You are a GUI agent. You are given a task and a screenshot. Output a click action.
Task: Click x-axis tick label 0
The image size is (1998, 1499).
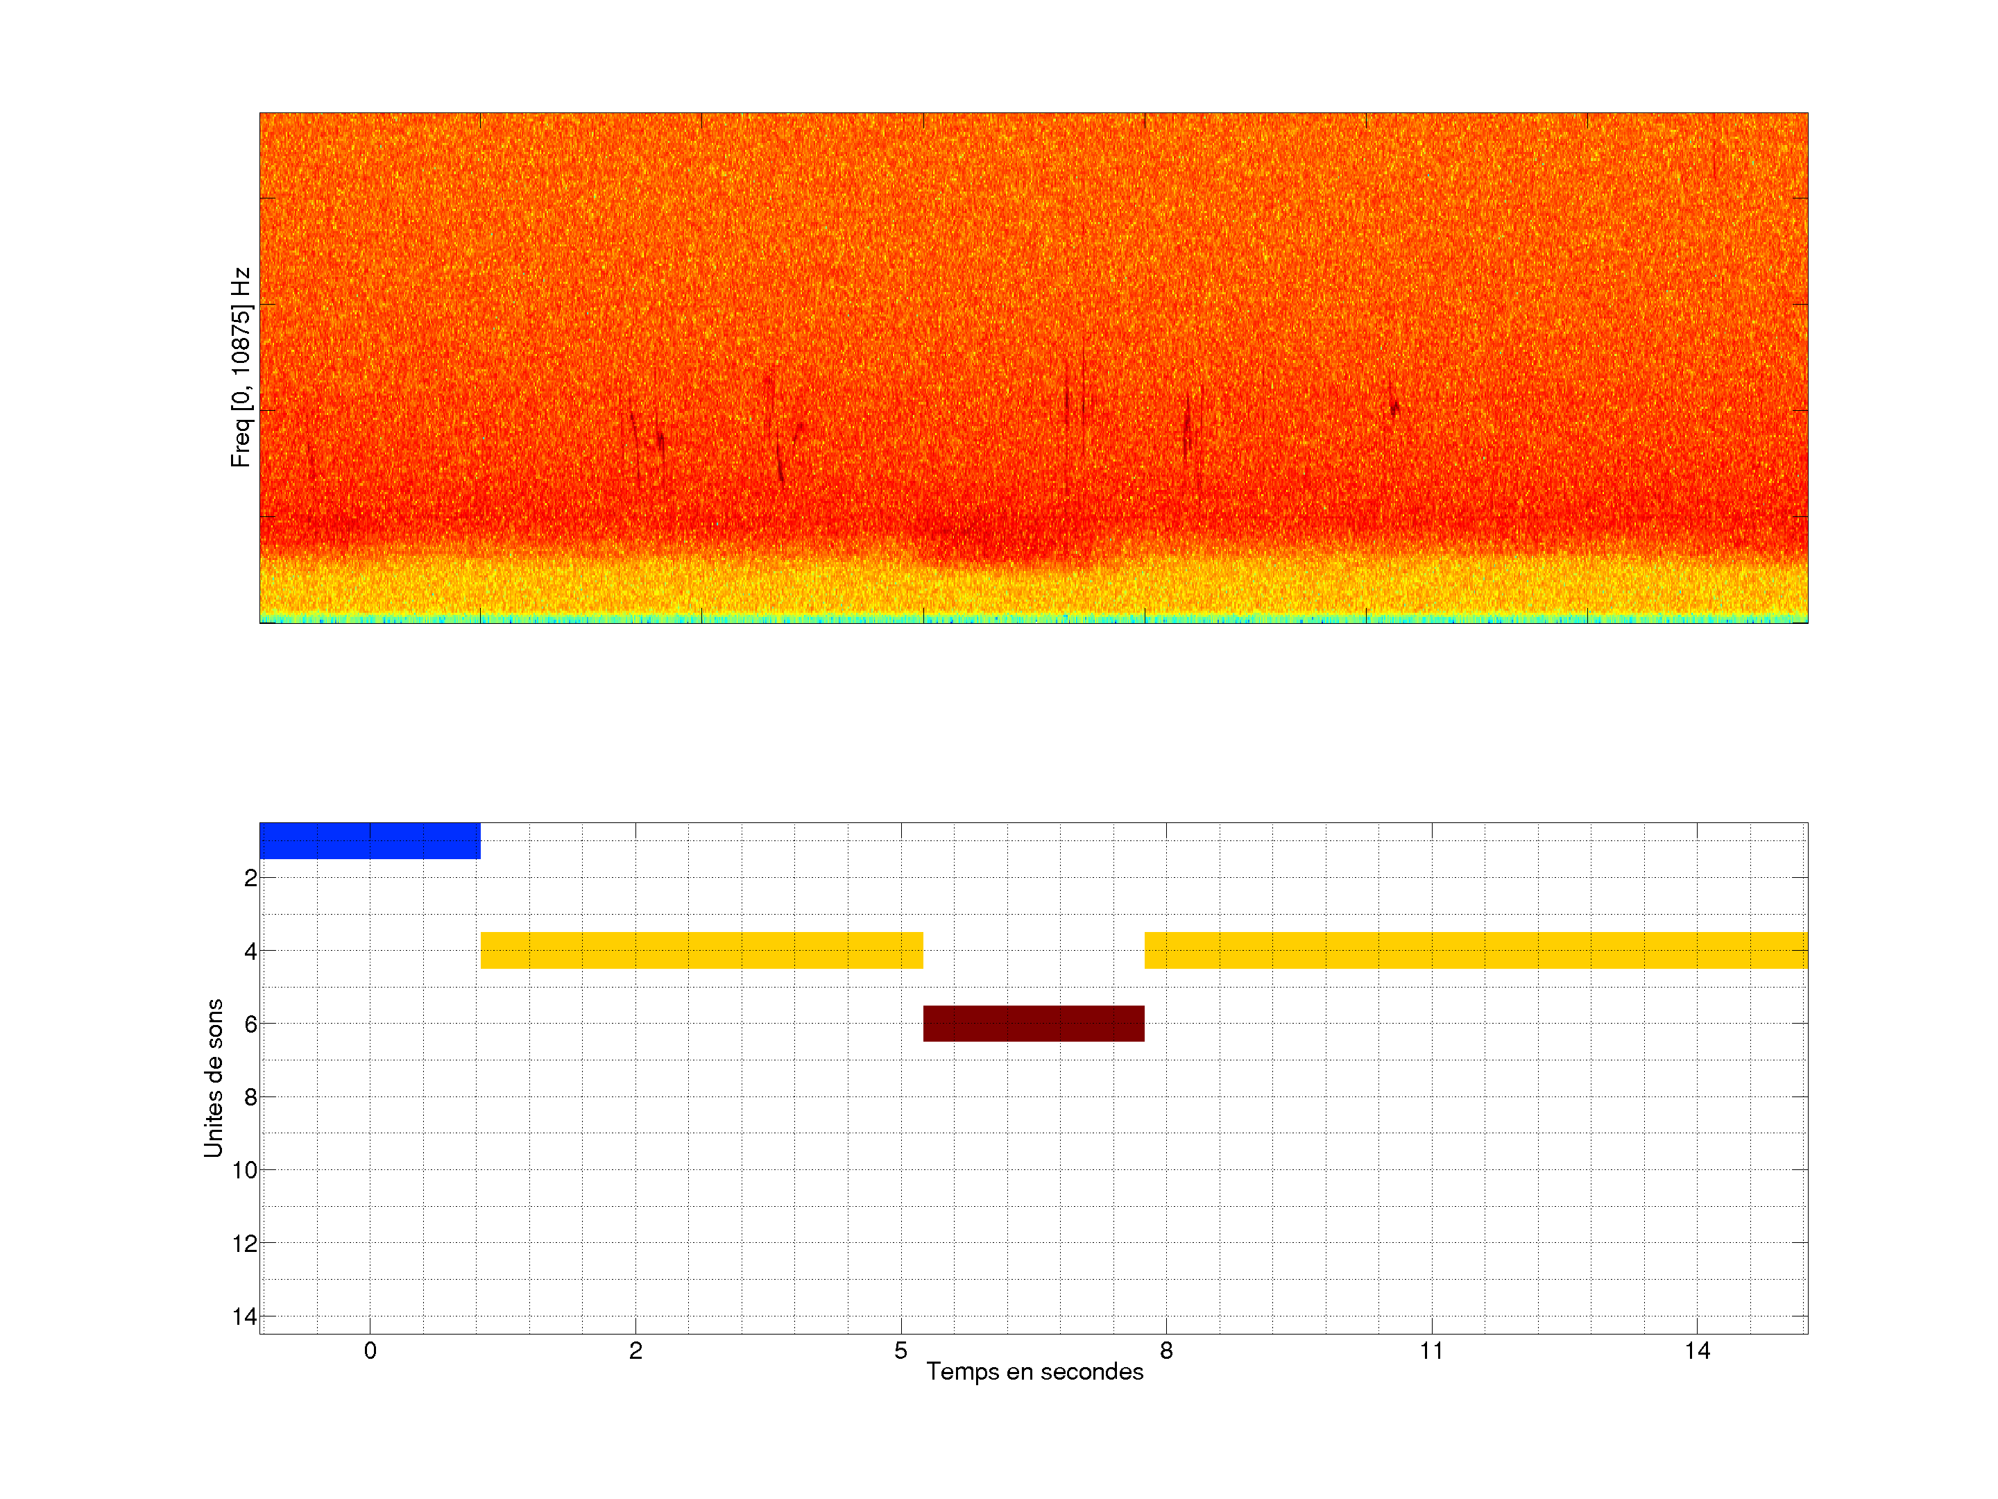click(x=370, y=1350)
